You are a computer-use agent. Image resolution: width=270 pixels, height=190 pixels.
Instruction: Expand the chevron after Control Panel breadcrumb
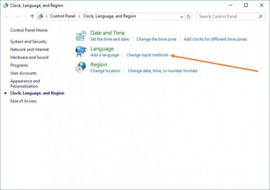[79, 16]
